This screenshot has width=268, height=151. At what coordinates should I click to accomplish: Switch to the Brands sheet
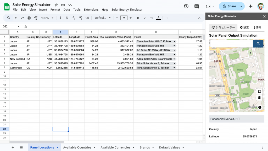point(144,147)
